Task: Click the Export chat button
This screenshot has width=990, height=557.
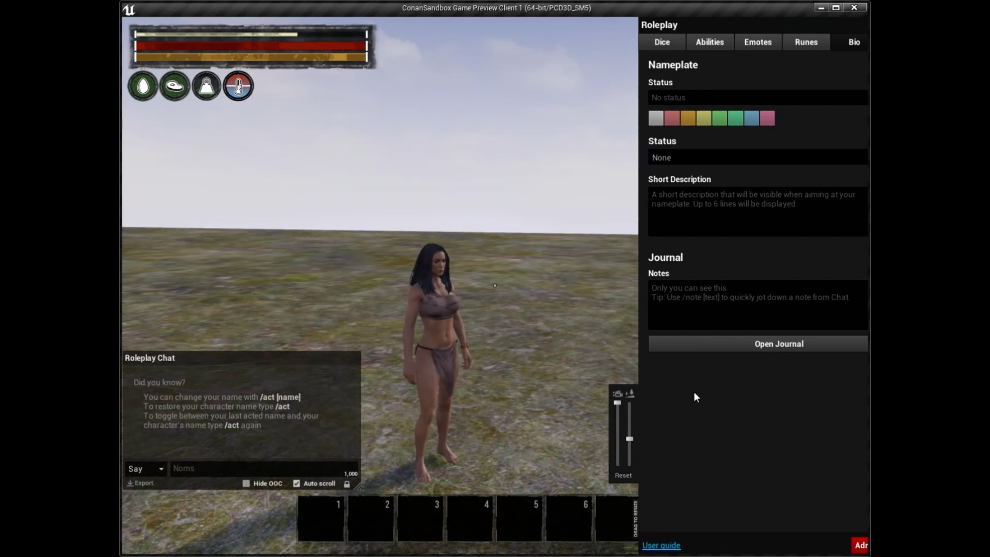Action: tap(140, 483)
